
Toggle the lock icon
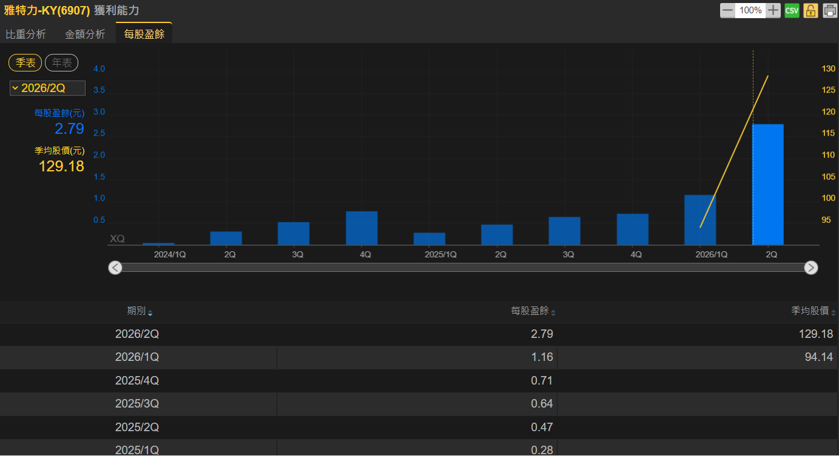[x=810, y=10]
